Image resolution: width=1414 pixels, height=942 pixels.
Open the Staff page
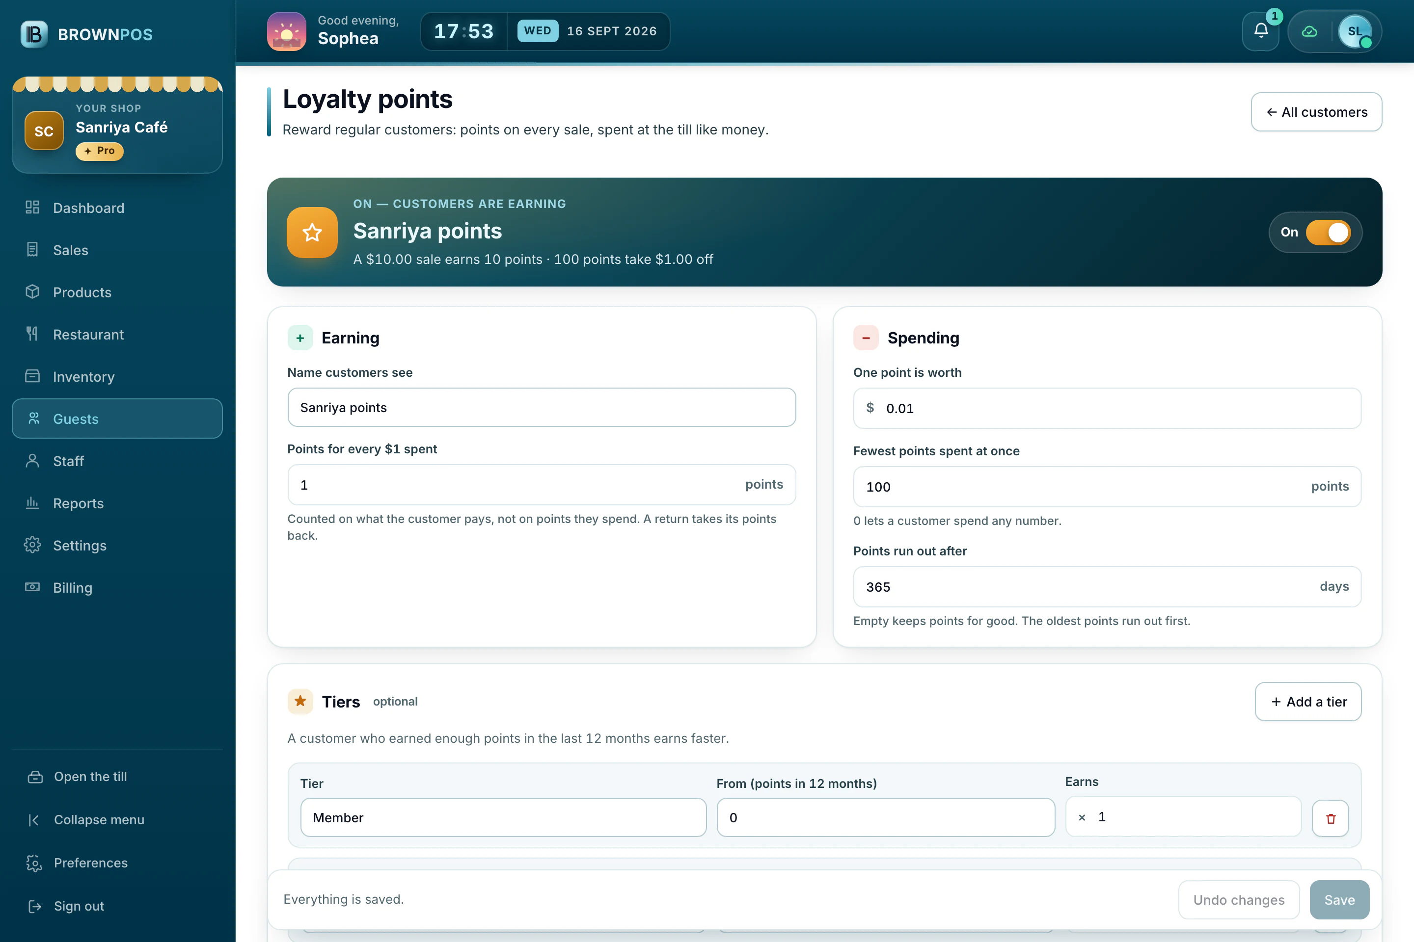coord(117,461)
